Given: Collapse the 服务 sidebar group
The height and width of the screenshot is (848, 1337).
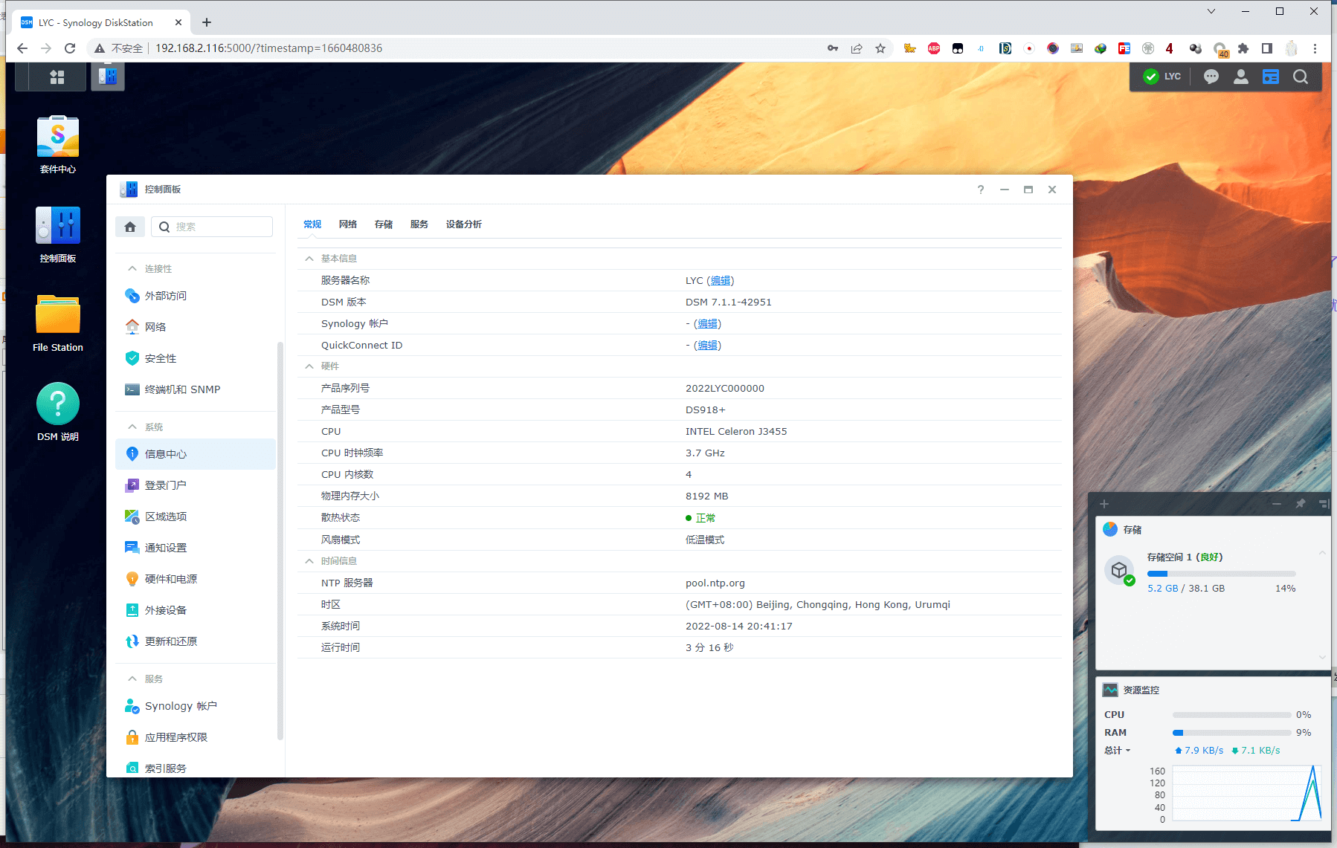Looking at the screenshot, I should click(132, 679).
